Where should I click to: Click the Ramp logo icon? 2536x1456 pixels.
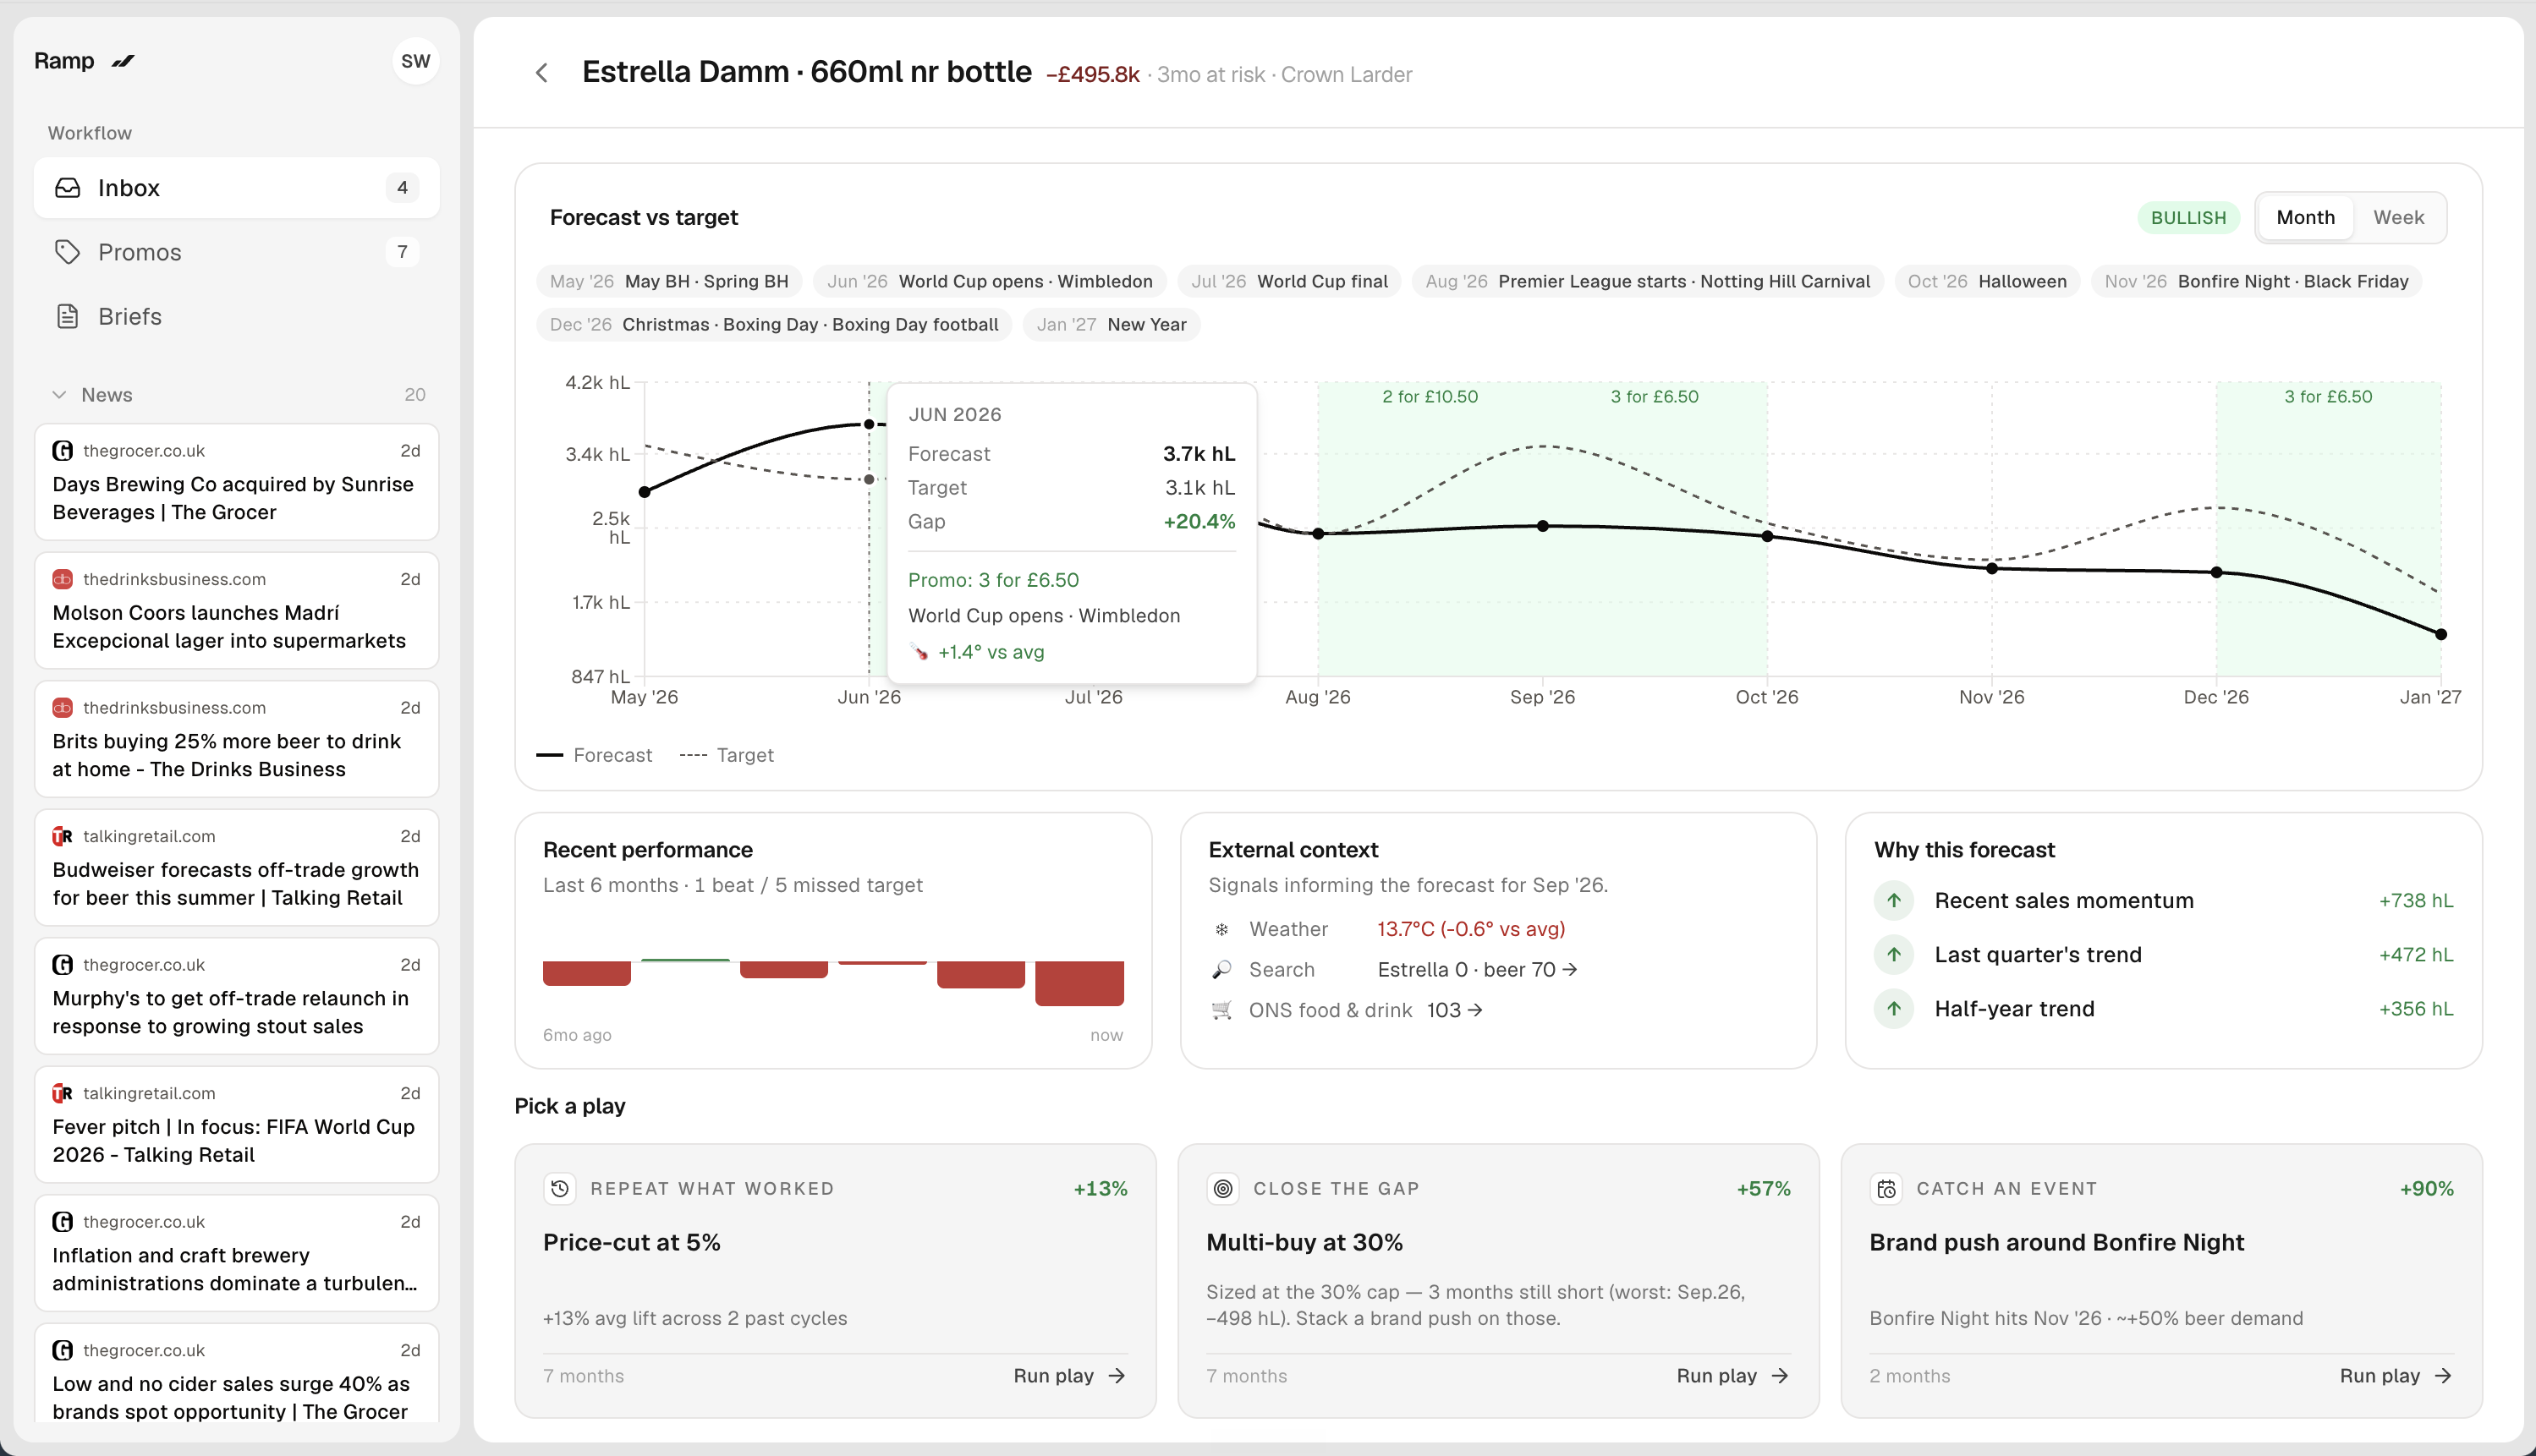click(123, 62)
